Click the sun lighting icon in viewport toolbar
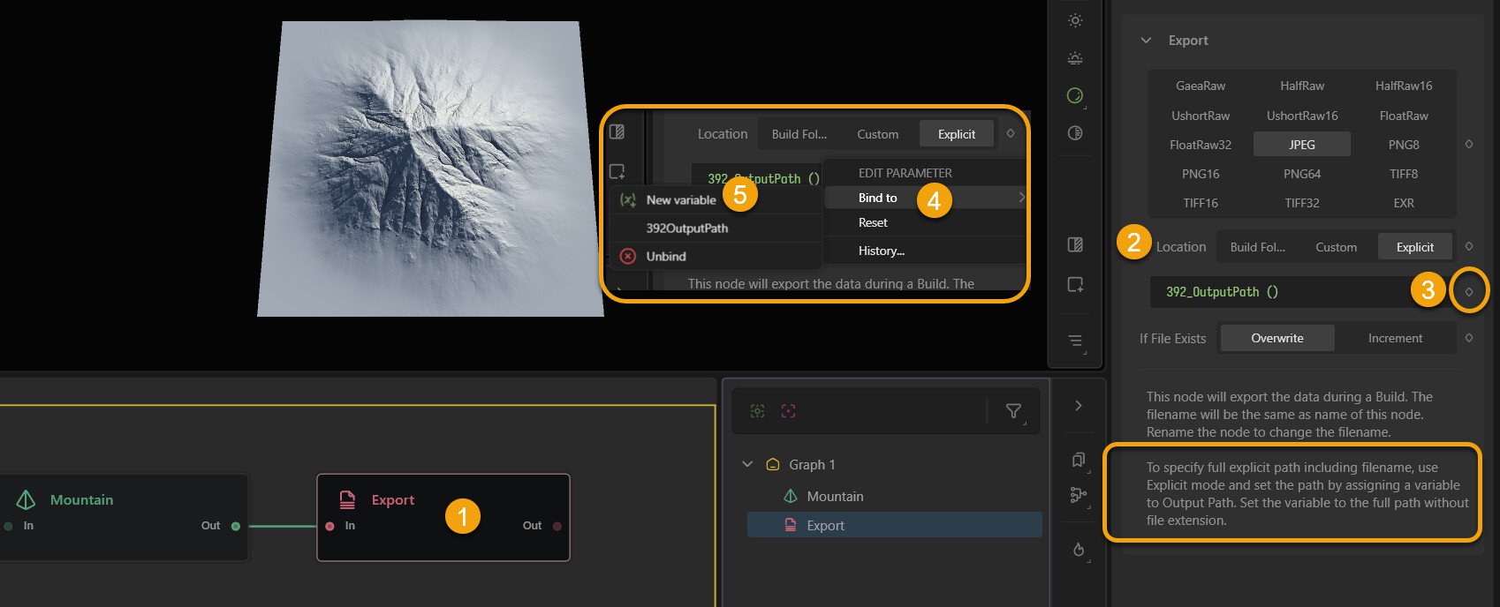Screen dimensions: 1500x607 point(1075,20)
